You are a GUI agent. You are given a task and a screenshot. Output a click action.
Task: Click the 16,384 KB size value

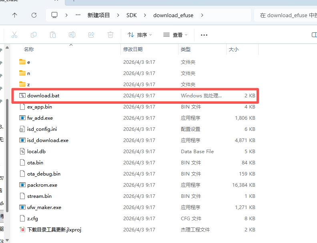coord(244,185)
